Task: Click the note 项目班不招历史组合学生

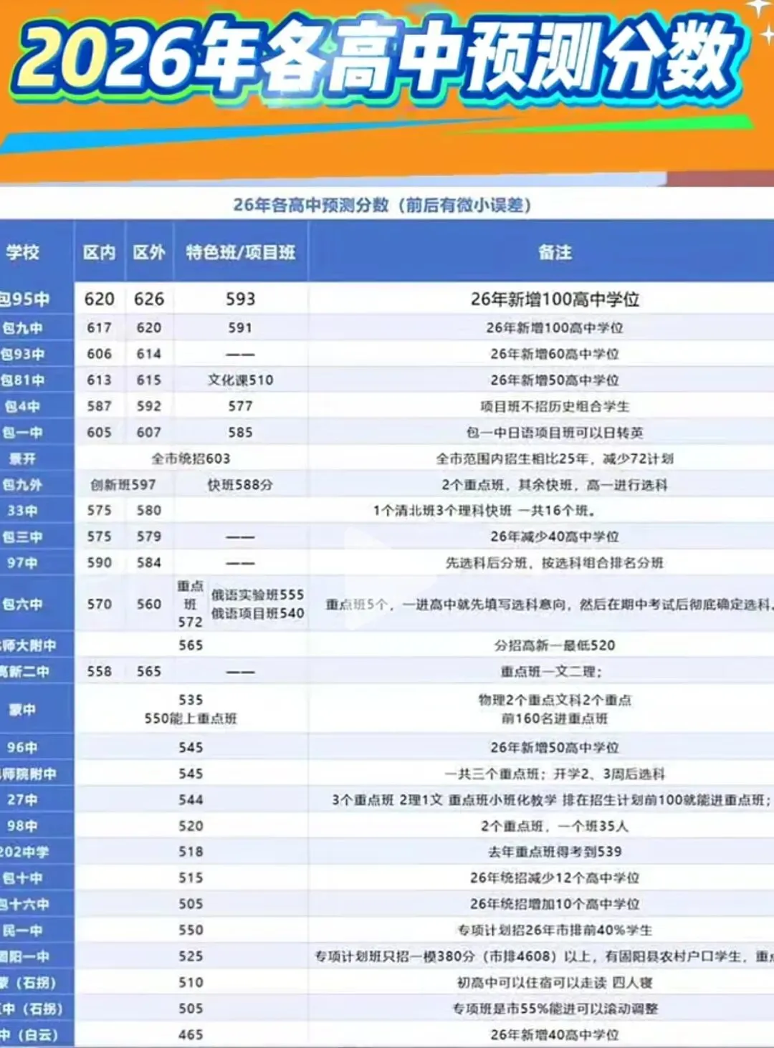Action: pyautogui.click(x=555, y=406)
